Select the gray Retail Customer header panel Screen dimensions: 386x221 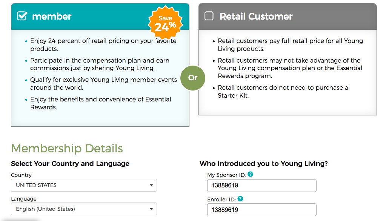click(288, 17)
